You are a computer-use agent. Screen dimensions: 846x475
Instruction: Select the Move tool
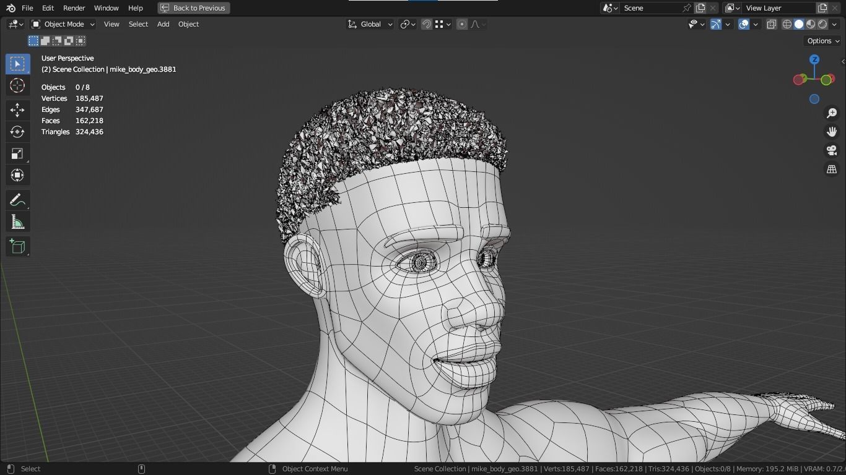coord(17,110)
